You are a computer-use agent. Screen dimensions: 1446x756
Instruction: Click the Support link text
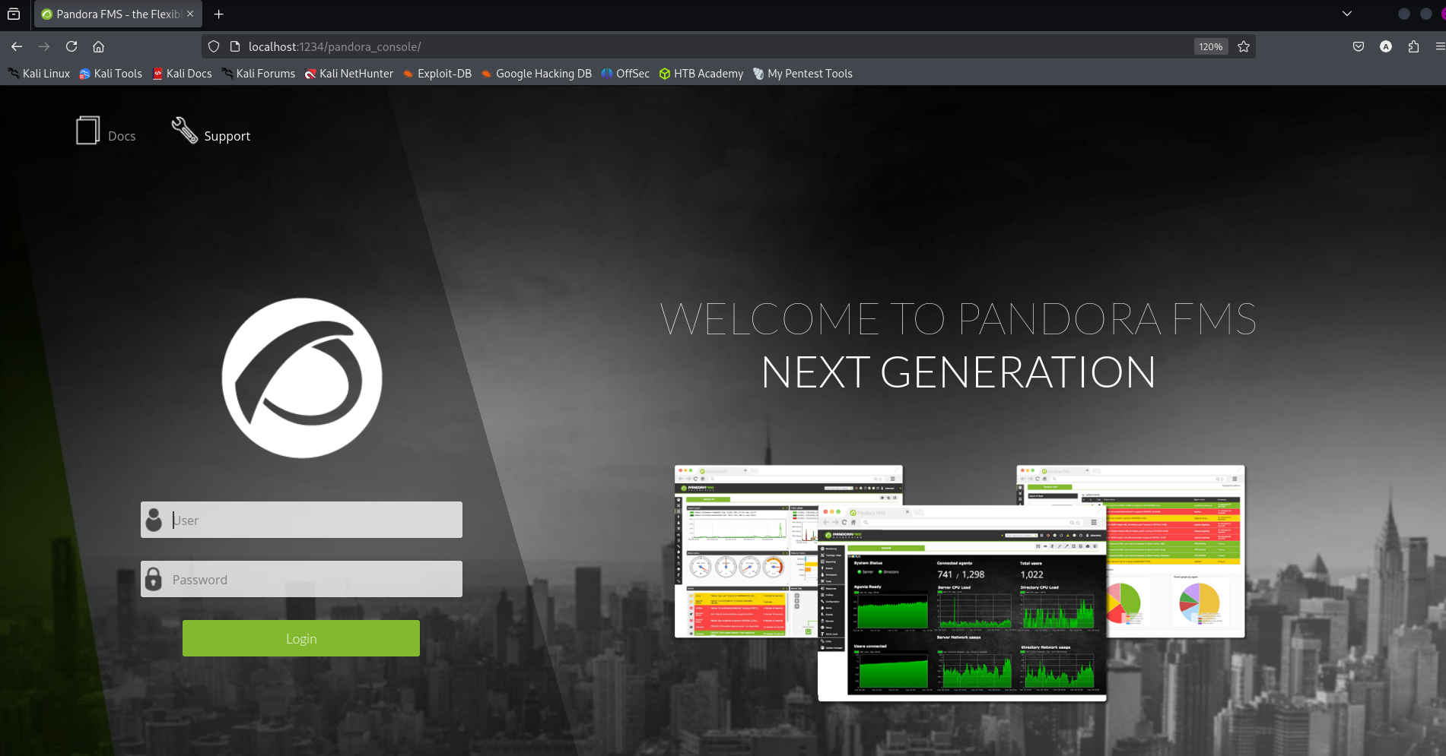tap(227, 136)
